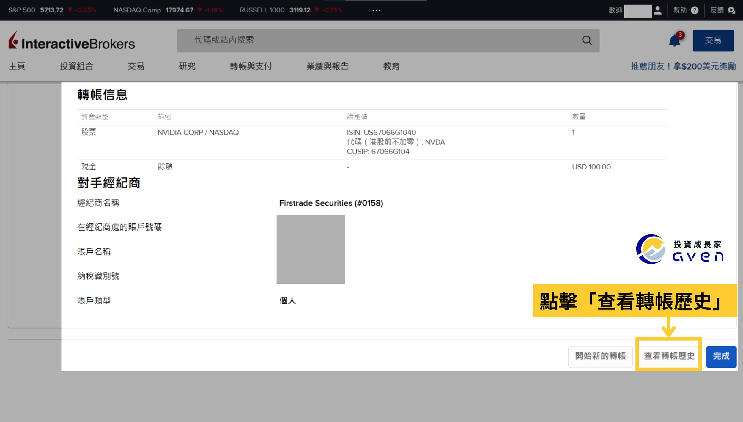
Task: Click the NASDAQ Comp ticker value
Action: pyautogui.click(x=179, y=10)
